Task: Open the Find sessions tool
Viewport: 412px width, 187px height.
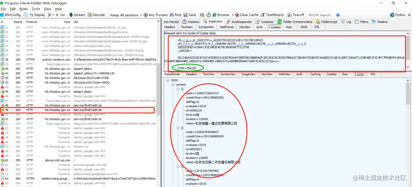Action: 175,15
